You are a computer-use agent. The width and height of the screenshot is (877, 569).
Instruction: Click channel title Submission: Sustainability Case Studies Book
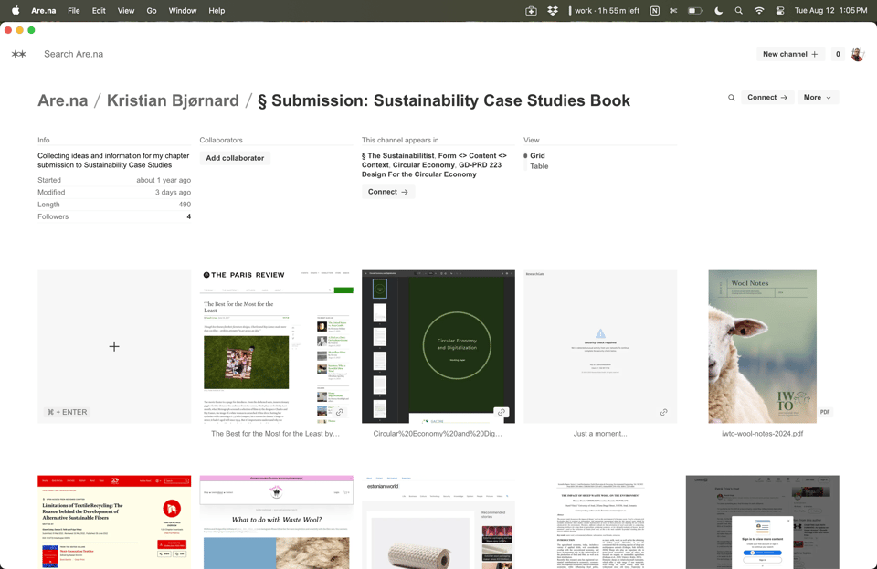[444, 100]
